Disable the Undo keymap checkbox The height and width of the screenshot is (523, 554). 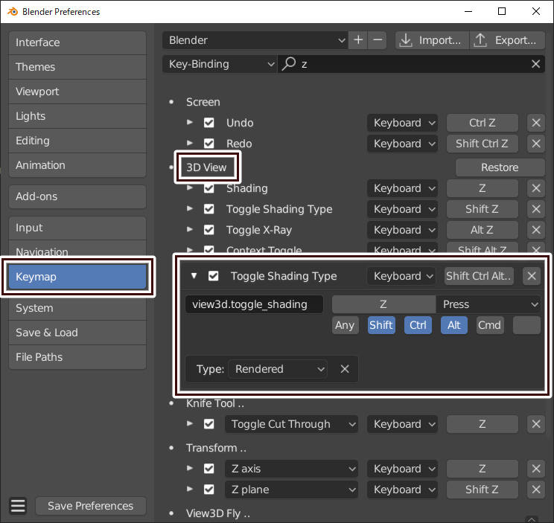click(208, 123)
